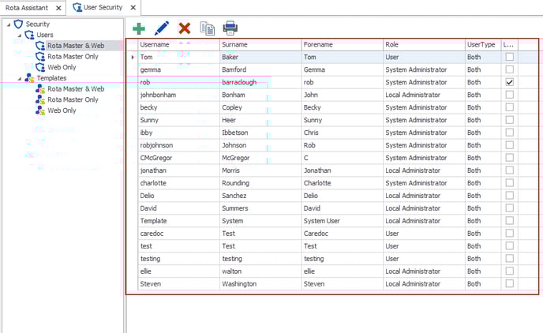Sort by the Role column header
The image size is (543, 333).
coord(424,45)
